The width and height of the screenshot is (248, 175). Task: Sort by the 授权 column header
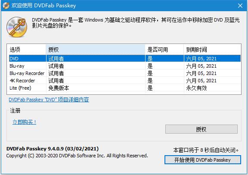[96, 50]
